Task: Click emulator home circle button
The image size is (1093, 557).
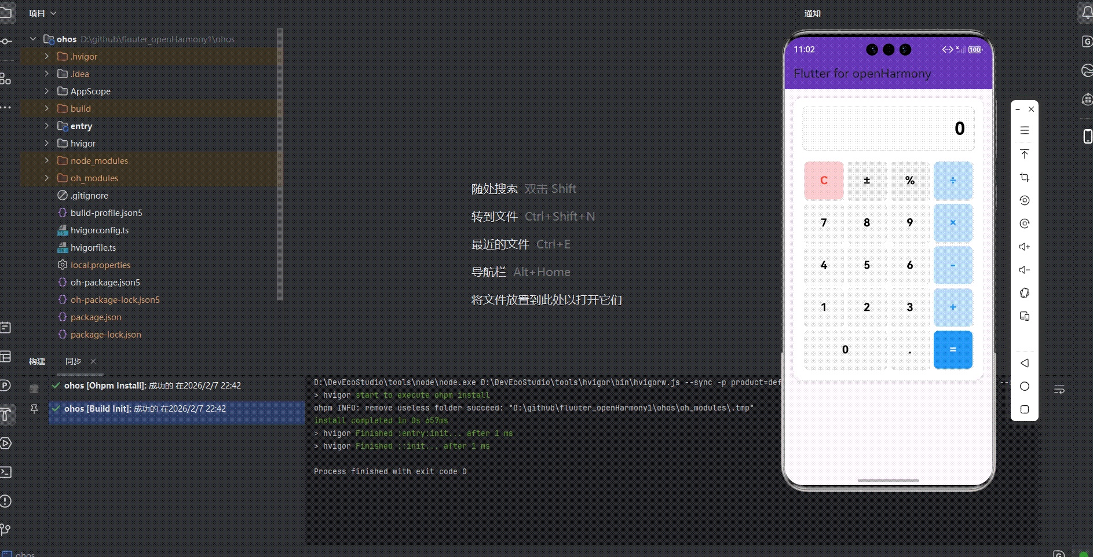Action: [x=1025, y=386]
